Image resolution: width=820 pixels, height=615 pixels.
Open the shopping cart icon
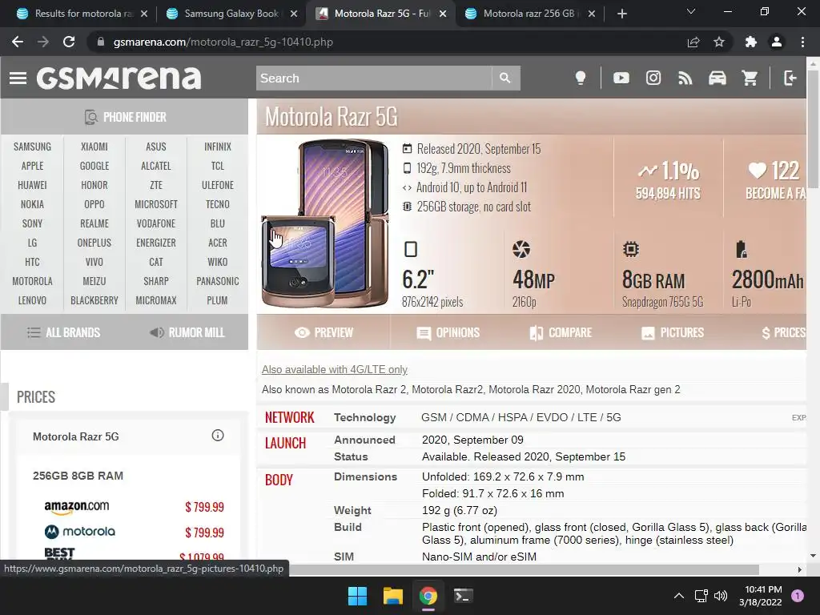pyautogui.click(x=750, y=78)
